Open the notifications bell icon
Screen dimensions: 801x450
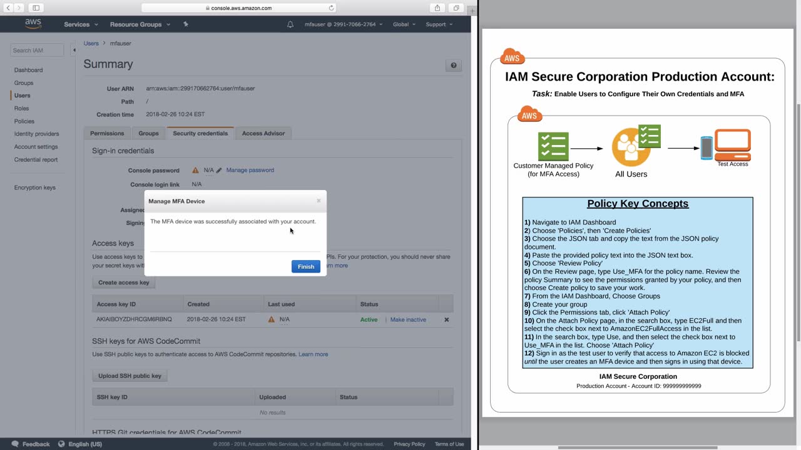click(x=290, y=24)
